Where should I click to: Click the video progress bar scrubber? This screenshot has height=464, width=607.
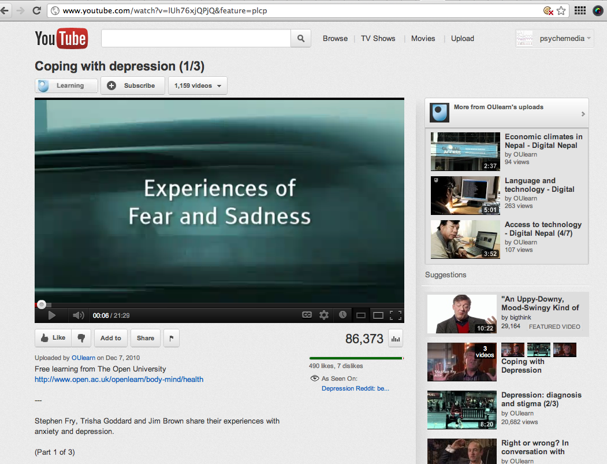pos(42,305)
